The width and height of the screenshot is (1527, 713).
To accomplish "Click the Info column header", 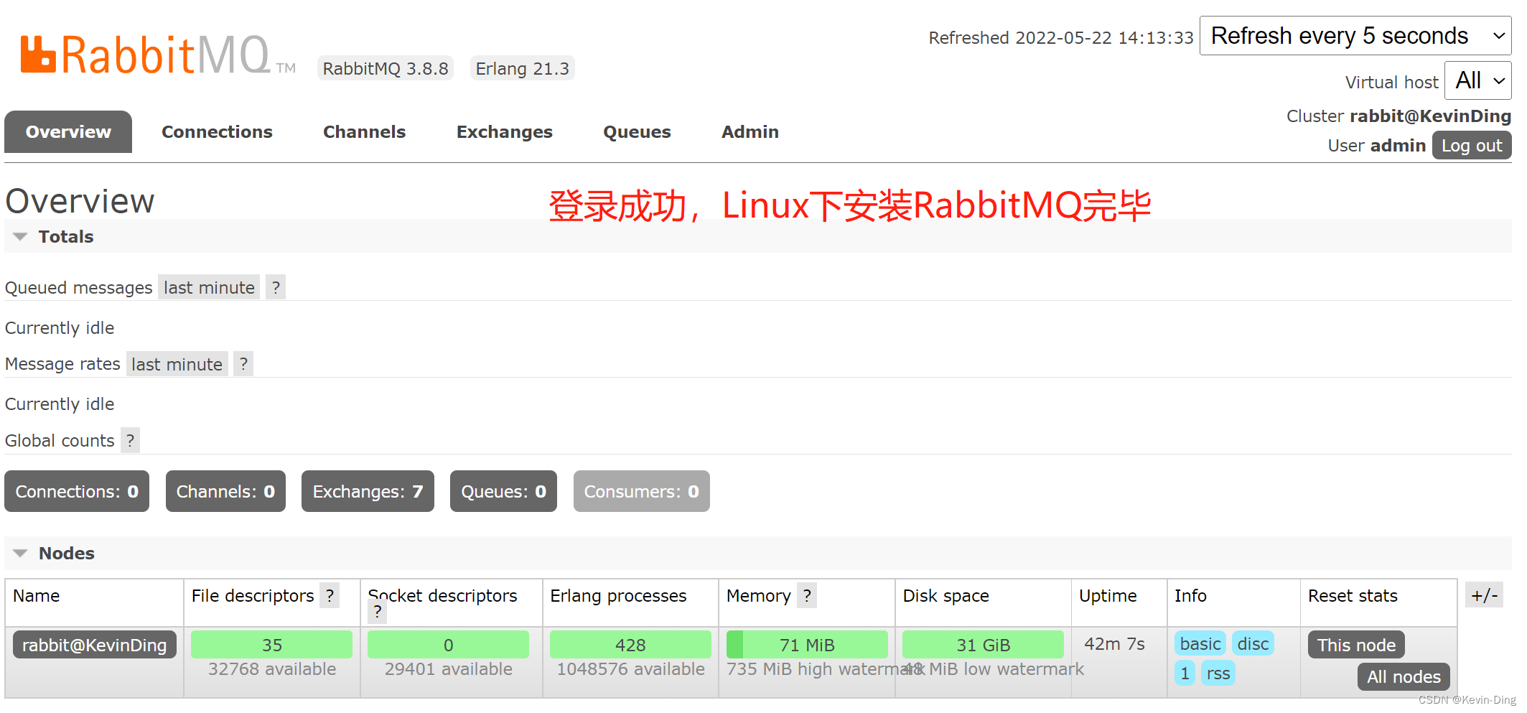I will tap(1190, 595).
